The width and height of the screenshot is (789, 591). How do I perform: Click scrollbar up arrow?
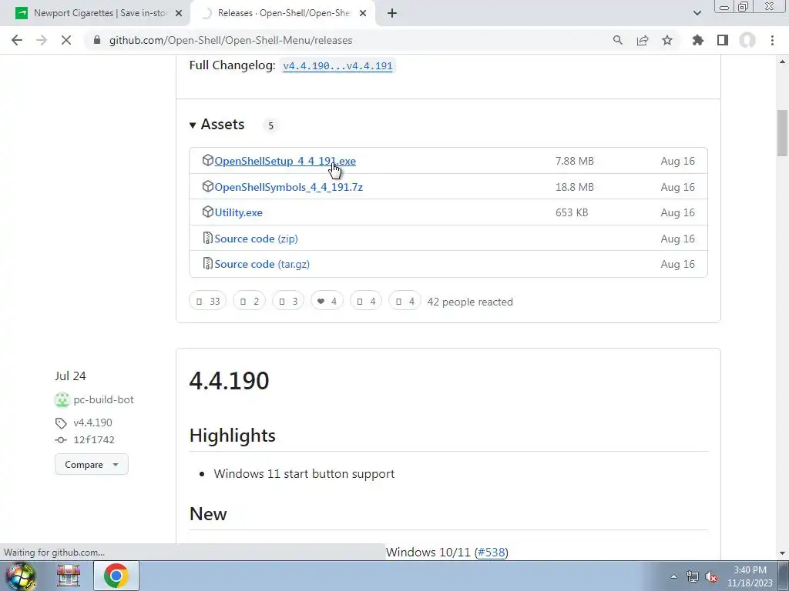(x=782, y=62)
